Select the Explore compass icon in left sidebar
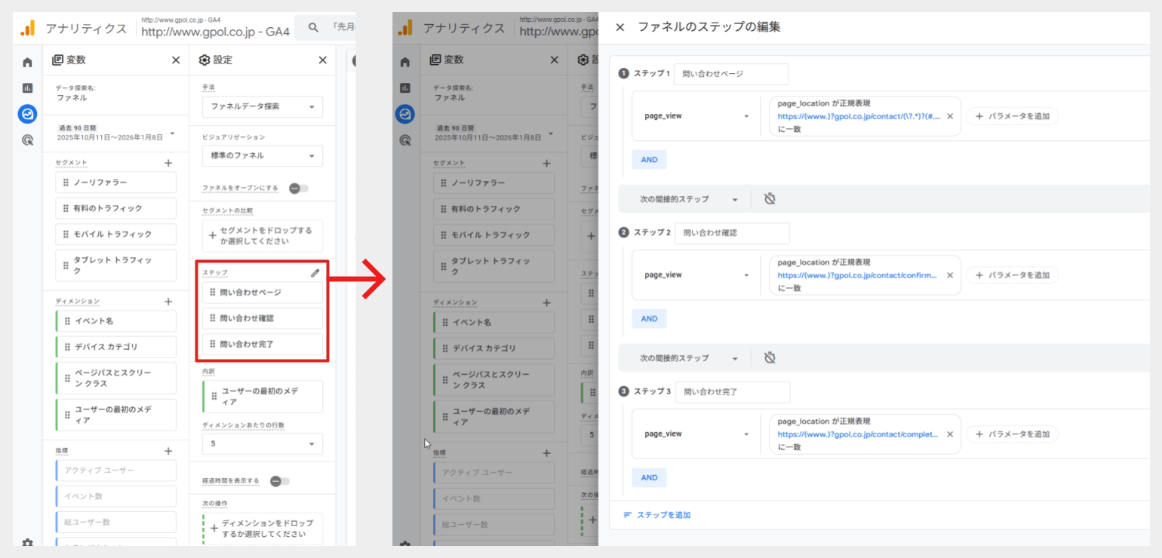1162x558 pixels. 27,114
